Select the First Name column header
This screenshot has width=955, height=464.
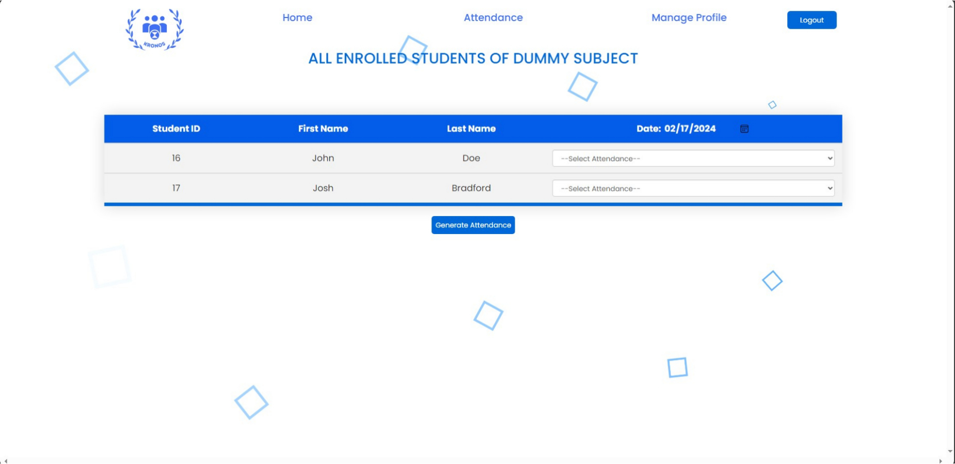323,129
